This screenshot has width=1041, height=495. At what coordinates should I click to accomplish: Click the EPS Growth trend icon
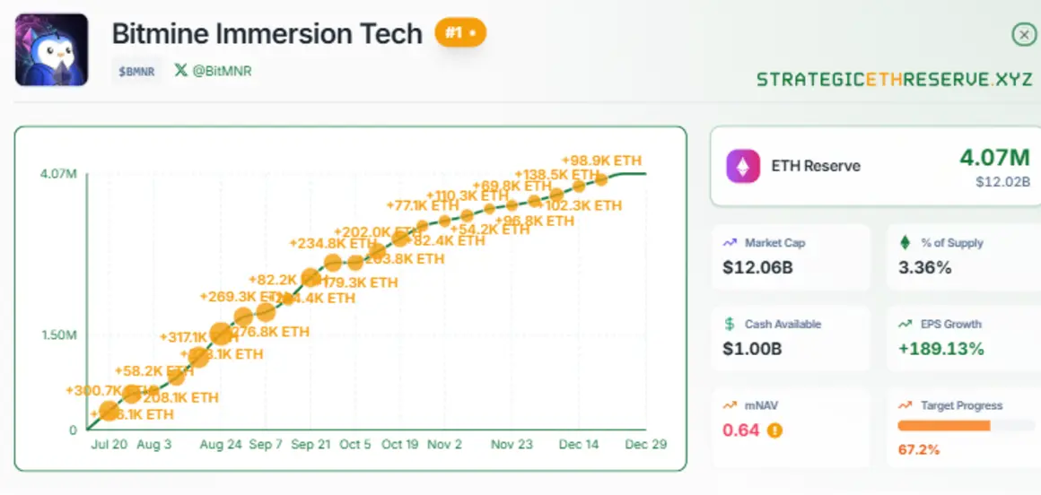pos(905,325)
